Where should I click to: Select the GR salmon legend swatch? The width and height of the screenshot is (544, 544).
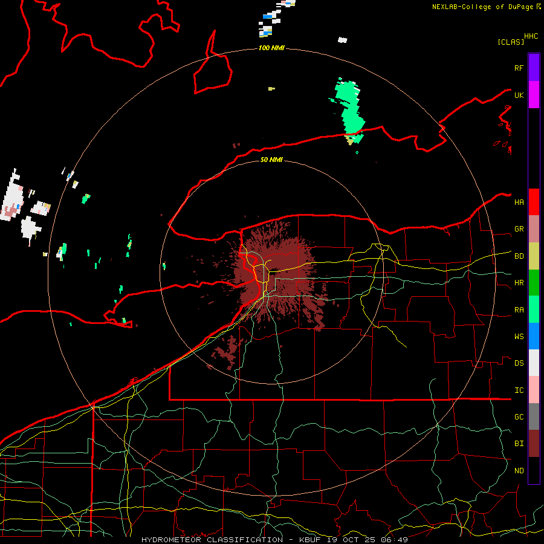pos(534,229)
